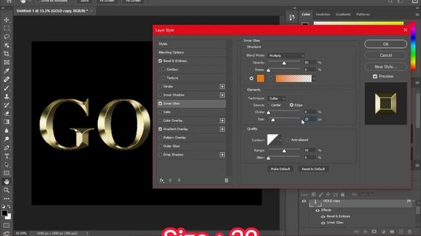Select the Hand tool
Image resolution: width=421 pixels, height=236 pixels.
pyautogui.click(x=7, y=182)
